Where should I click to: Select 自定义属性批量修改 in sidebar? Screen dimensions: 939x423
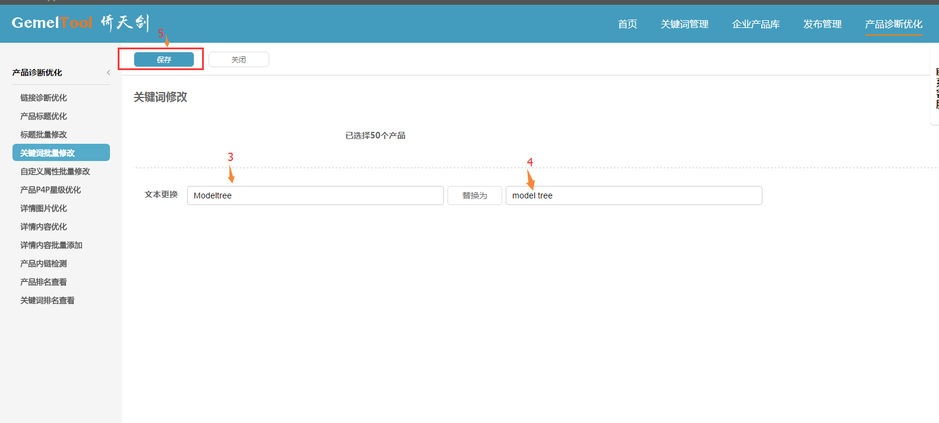tap(55, 171)
